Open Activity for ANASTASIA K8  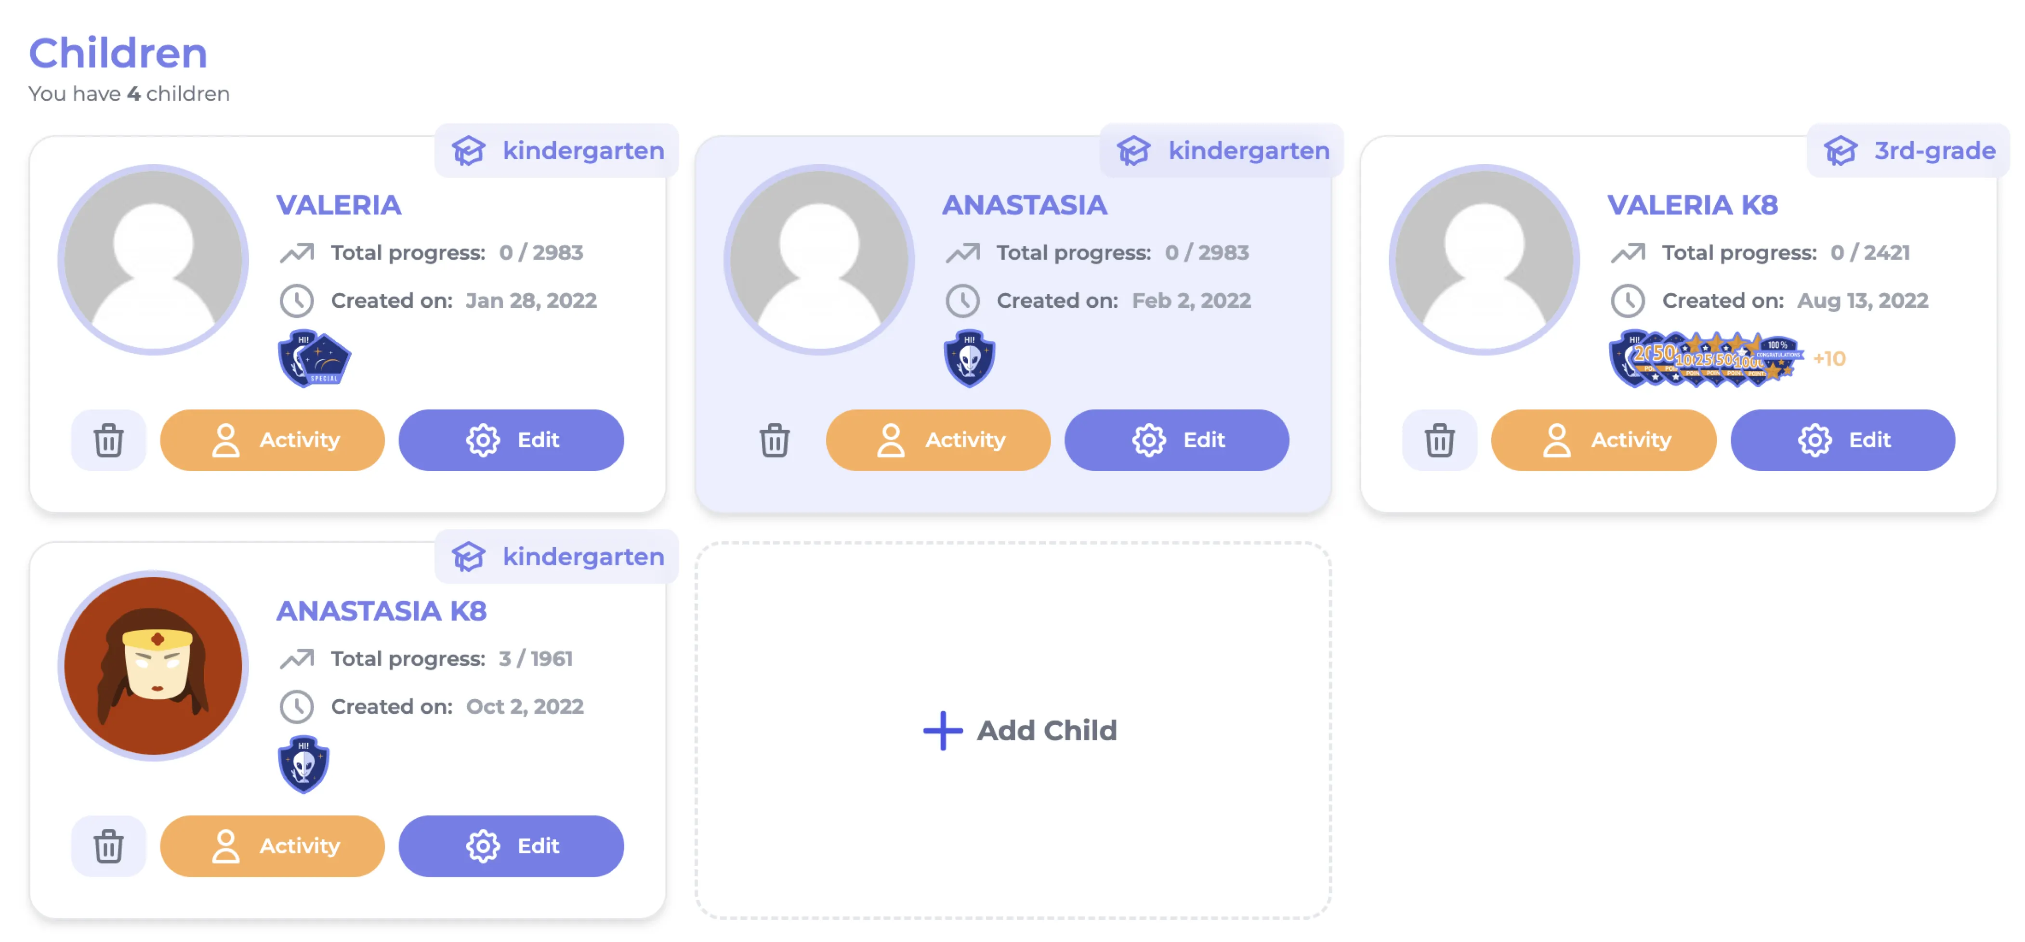[x=272, y=846]
